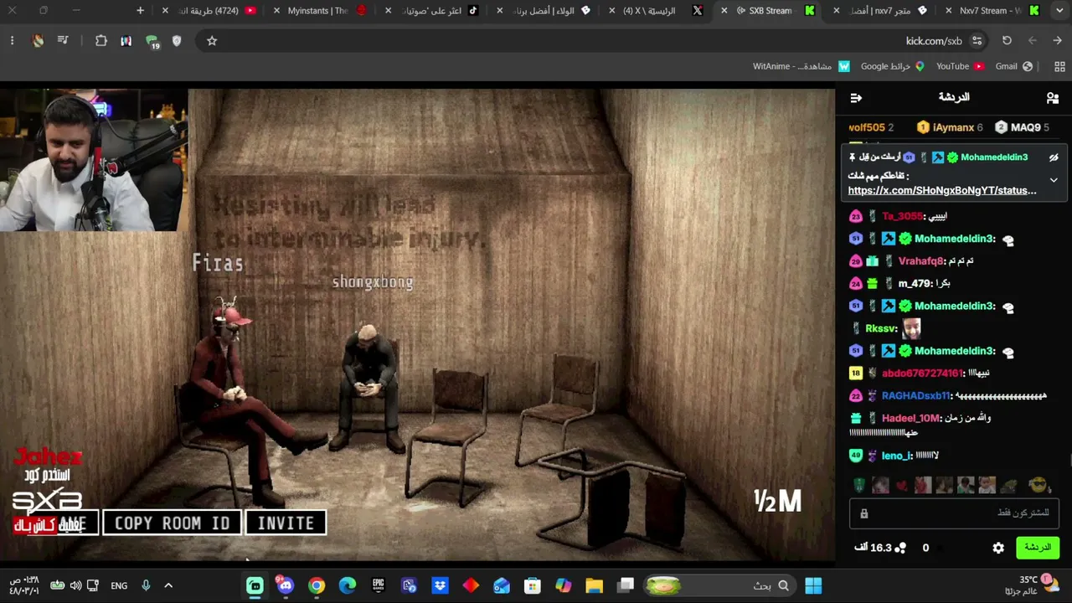
Task: Open Discord from taskbar
Action: [x=286, y=586]
